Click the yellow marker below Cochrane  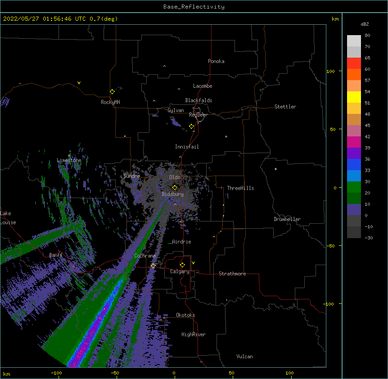[153, 266]
